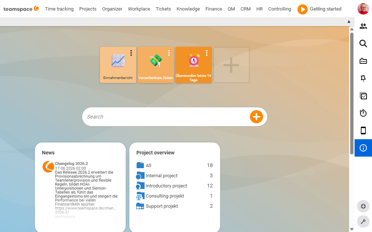The height and width of the screenshot is (232, 372).
Task: Open the Einnahmenbericht chart tile
Action: 118,65
